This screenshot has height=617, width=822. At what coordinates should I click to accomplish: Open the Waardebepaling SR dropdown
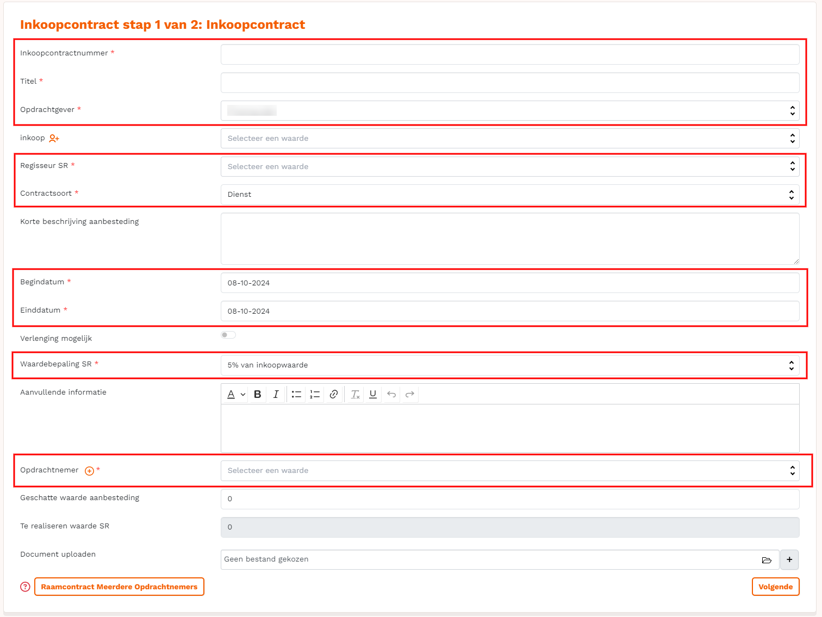(510, 365)
